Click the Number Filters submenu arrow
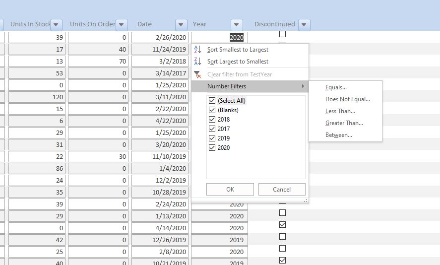Image resolution: width=440 pixels, height=265 pixels. (x=303, y=86)
